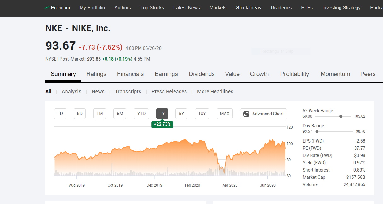Select the 5D chart range
Viewport: 383px width, 204px height.
[x=80, y=114]
